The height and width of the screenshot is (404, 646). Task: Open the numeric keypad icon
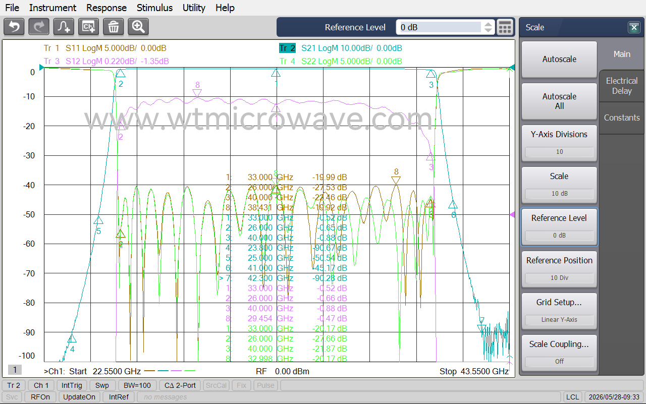(505, 27)
